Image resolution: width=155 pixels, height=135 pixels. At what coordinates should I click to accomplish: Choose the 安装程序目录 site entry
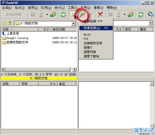click(96, 43)
